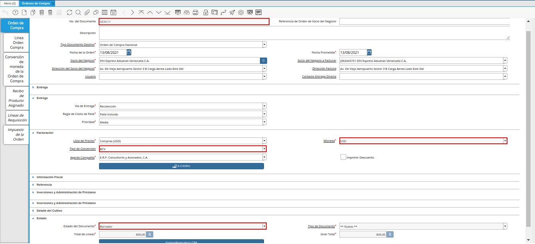Open the Estado del Documento dropdown
Screen dimensions: 535x244
point(264,226)
